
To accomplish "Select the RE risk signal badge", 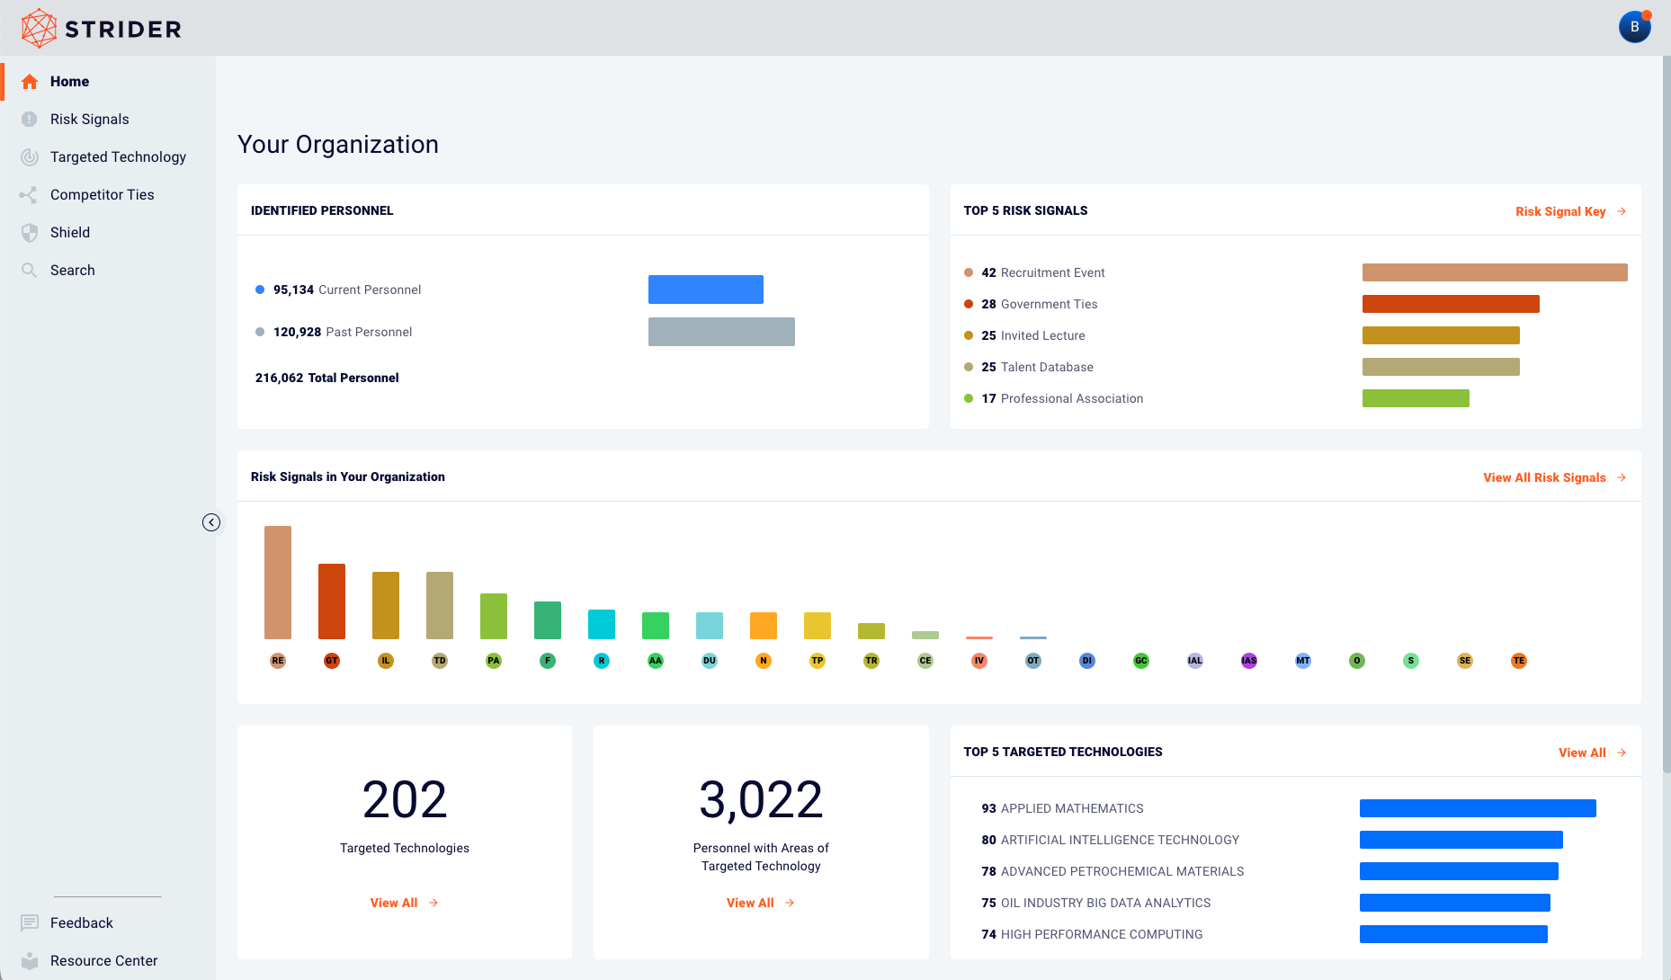I will [278, 661].
